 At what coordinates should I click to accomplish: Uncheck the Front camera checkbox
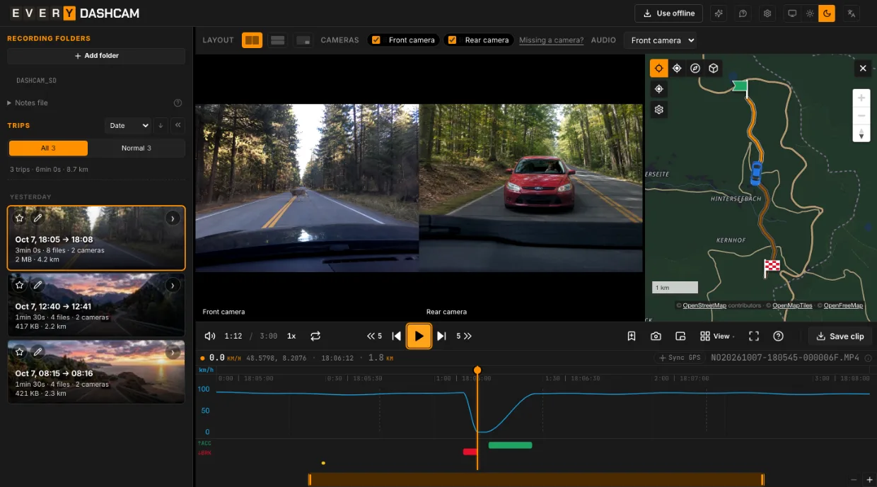376,40
